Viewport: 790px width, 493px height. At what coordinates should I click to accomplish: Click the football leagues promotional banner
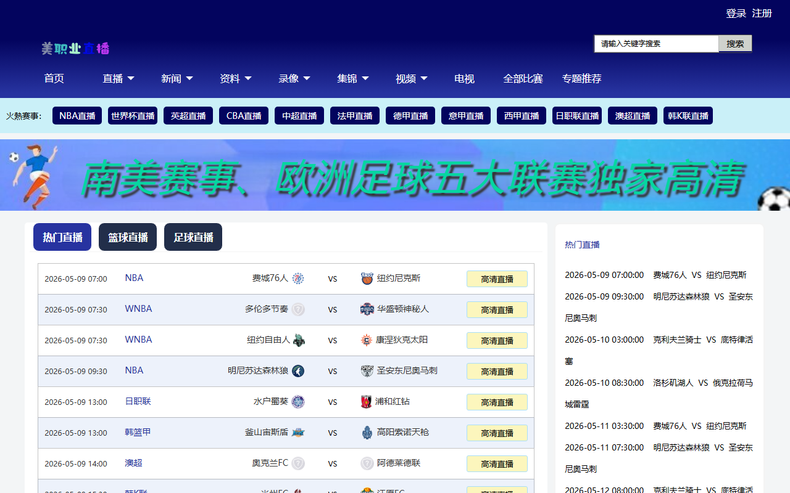pyautogui.click(x=395, y=175)
